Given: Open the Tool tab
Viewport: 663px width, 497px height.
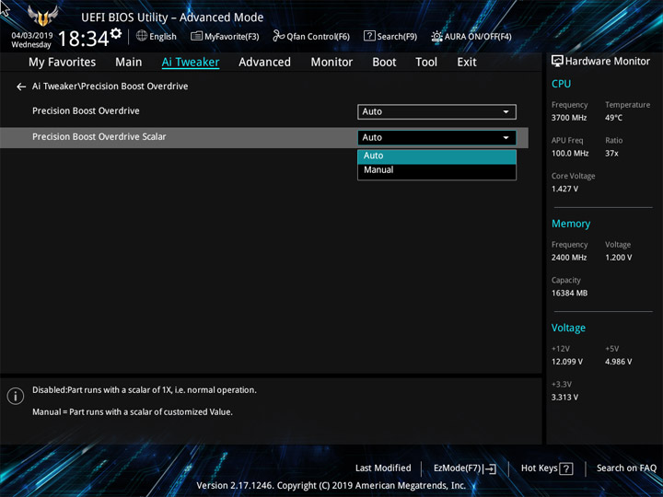Looking at the screenshot, I should 426,63.
